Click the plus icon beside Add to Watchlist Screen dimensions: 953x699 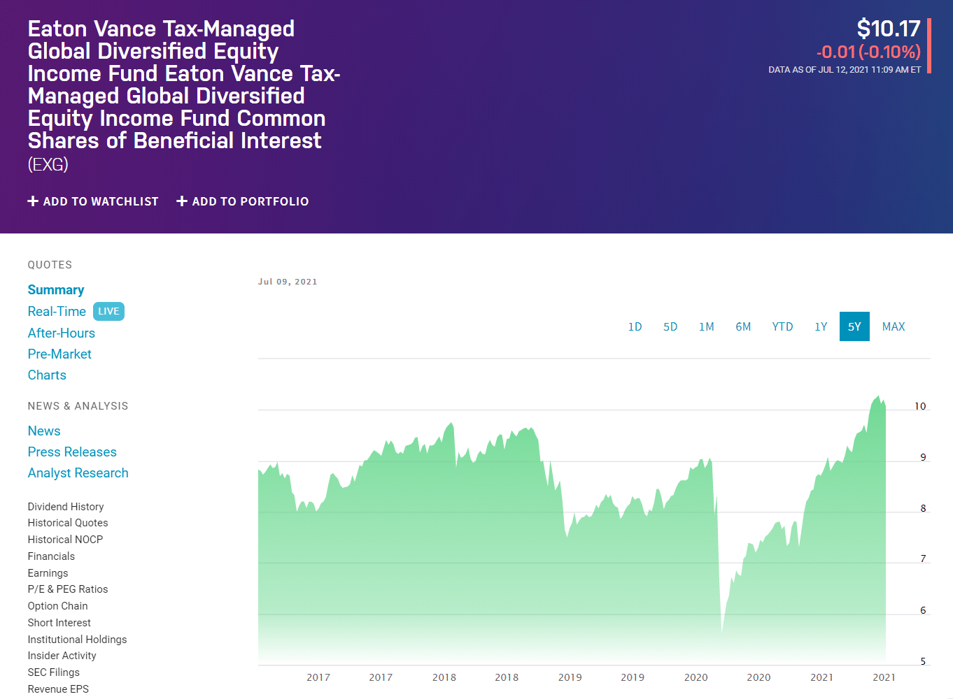33,201
